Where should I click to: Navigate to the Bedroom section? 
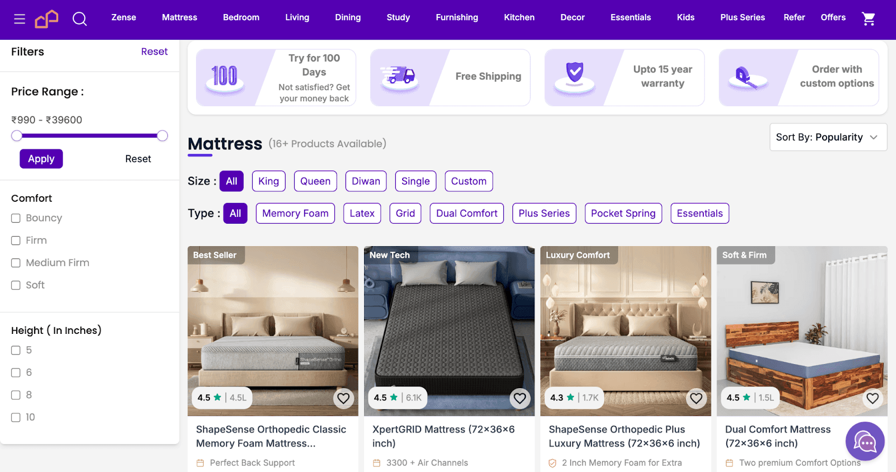(x=241, y=17)
